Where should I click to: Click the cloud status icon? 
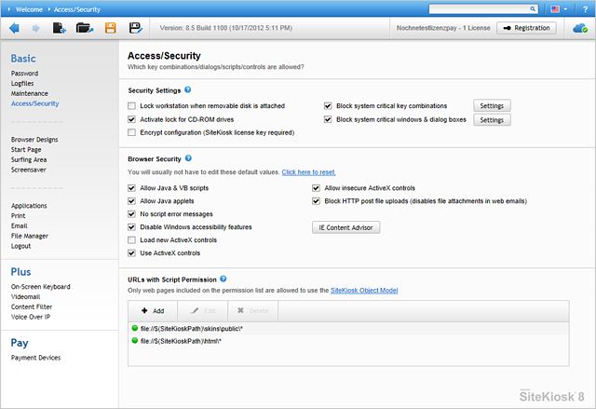point(579,28)
